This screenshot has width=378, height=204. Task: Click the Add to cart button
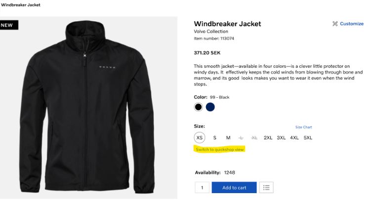tap(234, 187)
